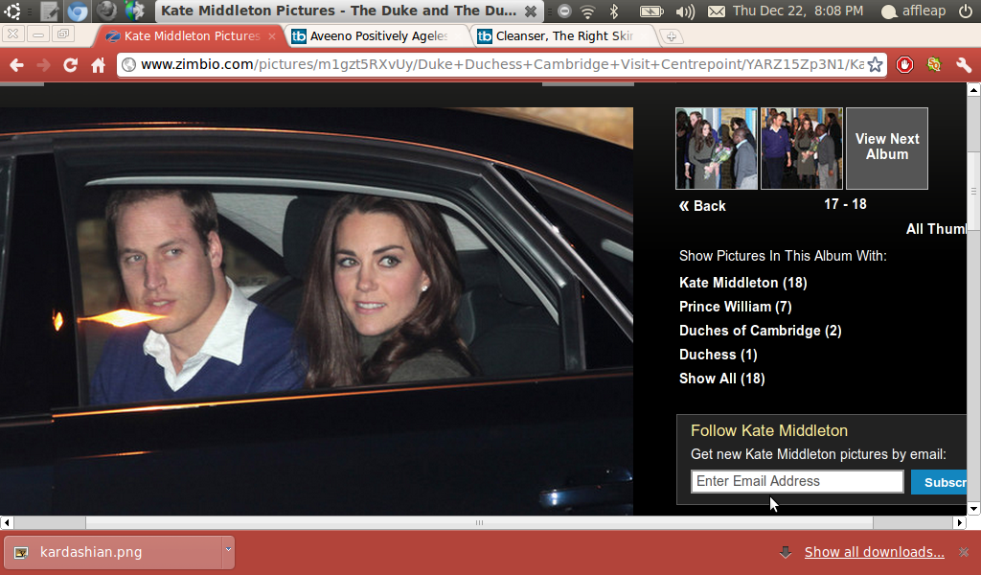
Task: Open the first album thumbnail with flowers
Action: pyautogui.click(x=717, y=149)
